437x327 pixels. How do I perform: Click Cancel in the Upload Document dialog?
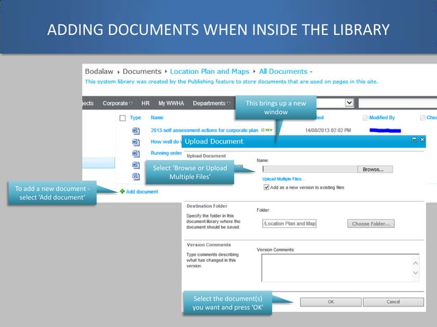pyautogui.click(x=393, y=302)
